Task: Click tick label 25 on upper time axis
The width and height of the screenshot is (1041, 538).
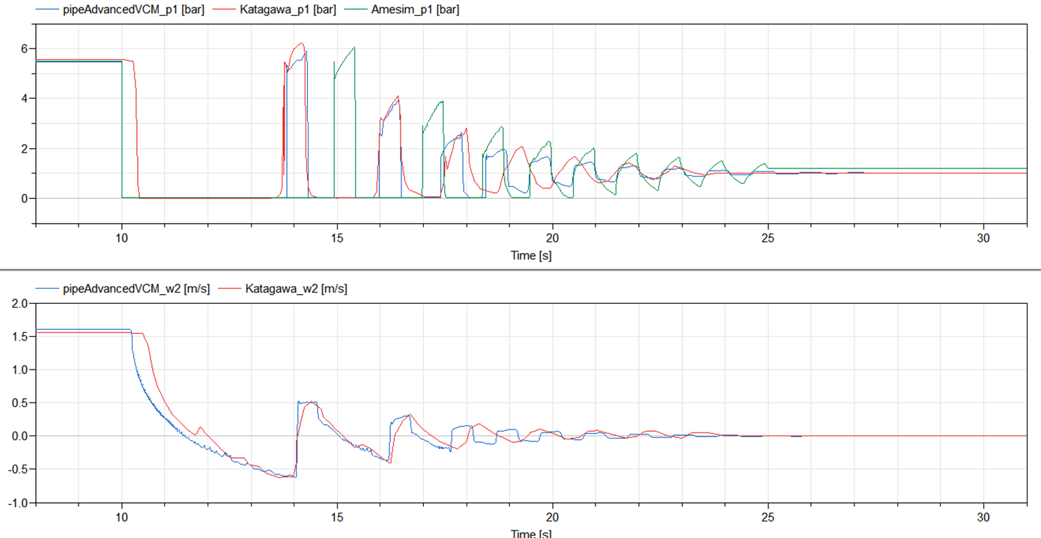Action: (768, 238)
